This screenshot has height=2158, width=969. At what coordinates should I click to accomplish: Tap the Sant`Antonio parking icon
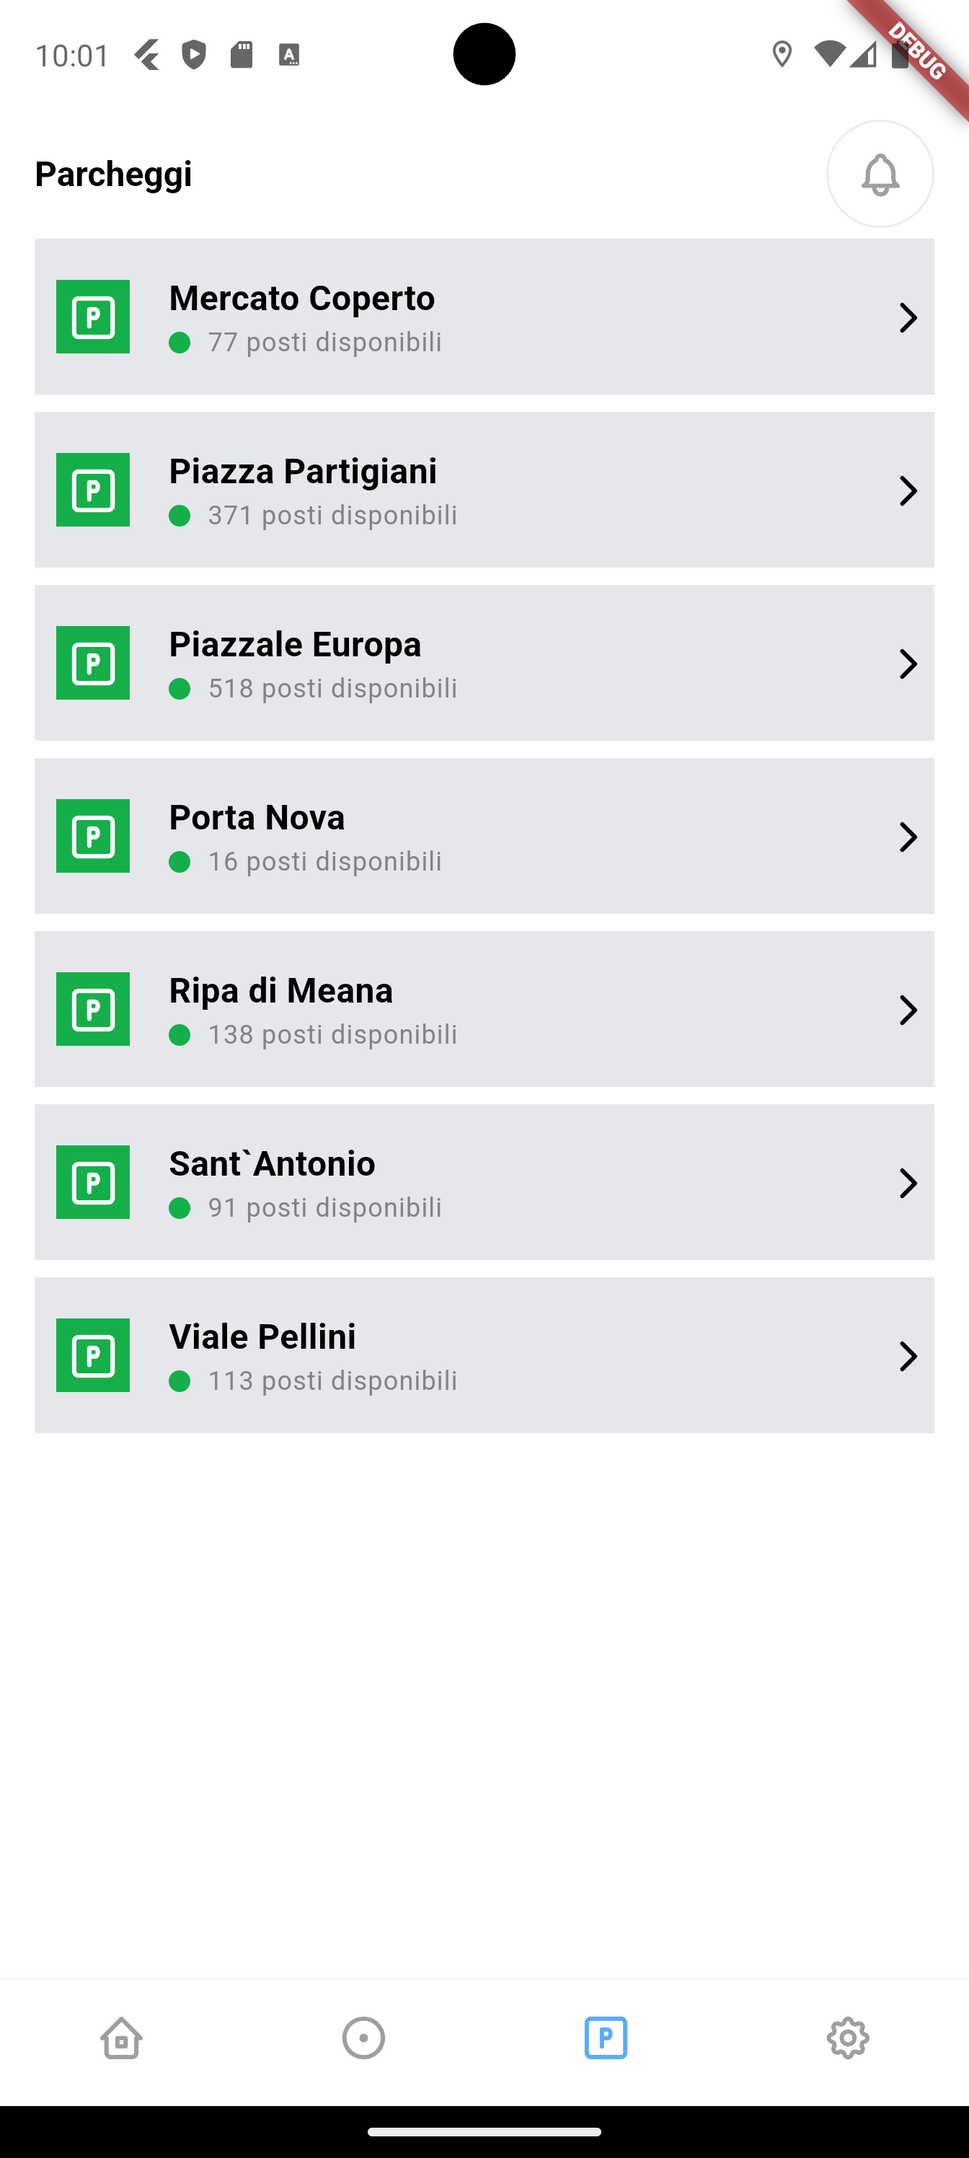click(93, 1182)
